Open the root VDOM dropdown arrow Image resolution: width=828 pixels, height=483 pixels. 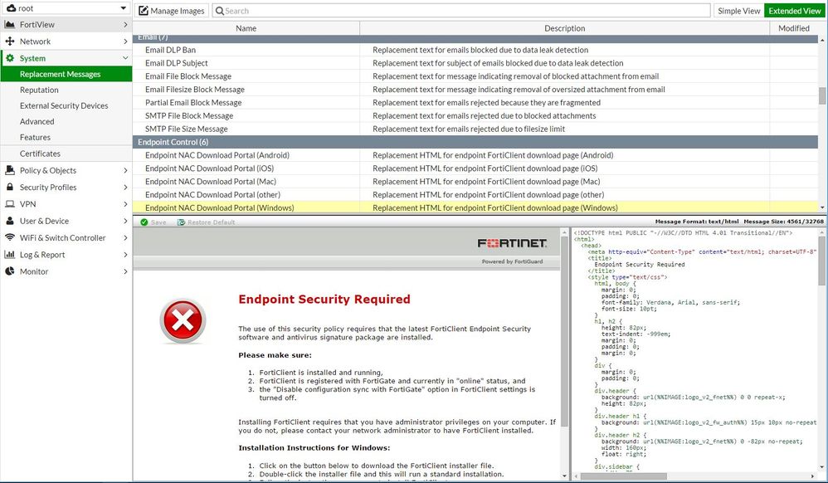123,8
